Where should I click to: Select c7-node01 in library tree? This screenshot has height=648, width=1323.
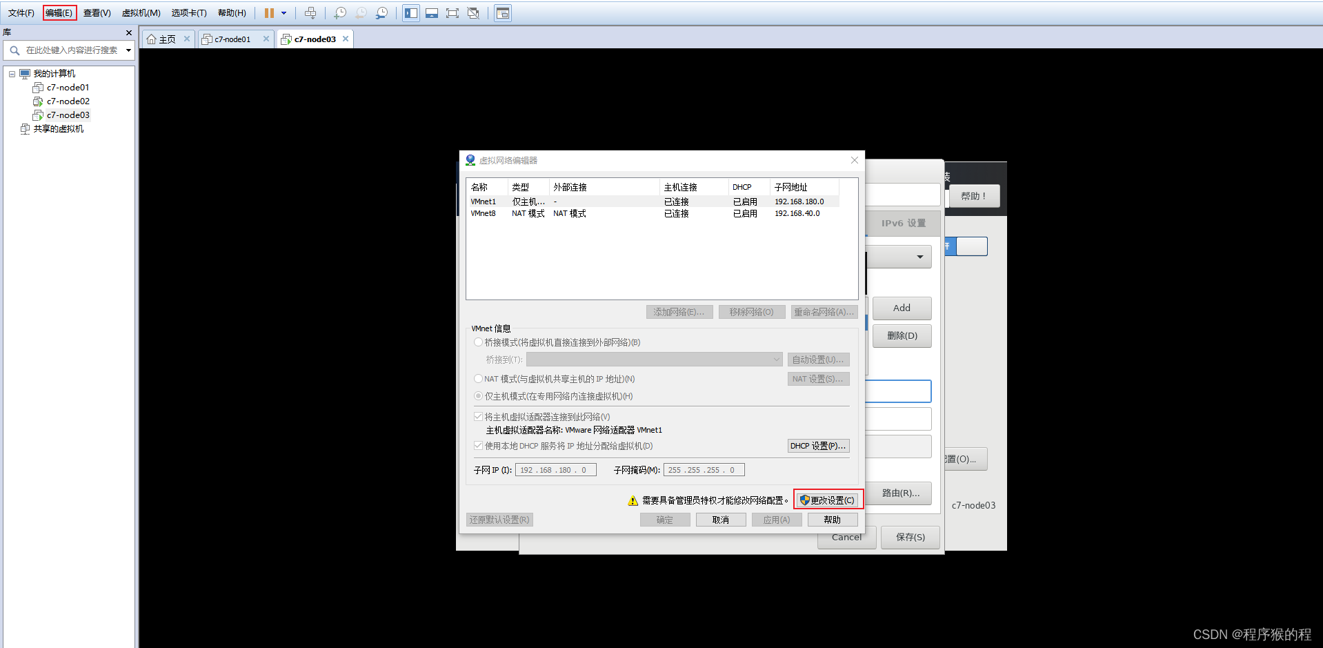click(68, 88)
